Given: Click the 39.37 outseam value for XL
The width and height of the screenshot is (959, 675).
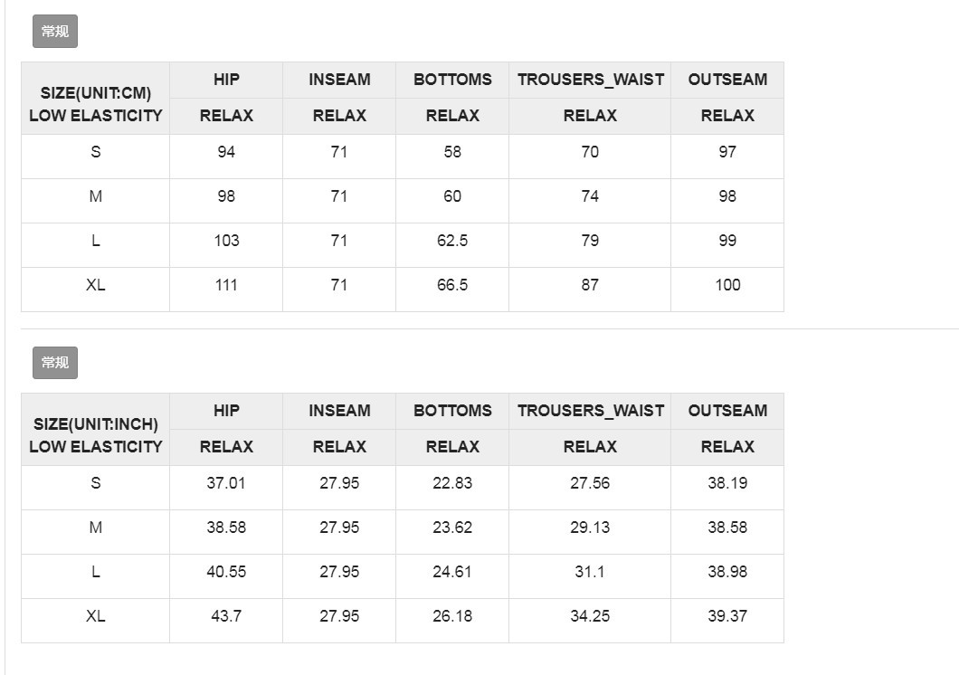Looking at the screenshot, I should pyautogui.click(x=727, y=616).
